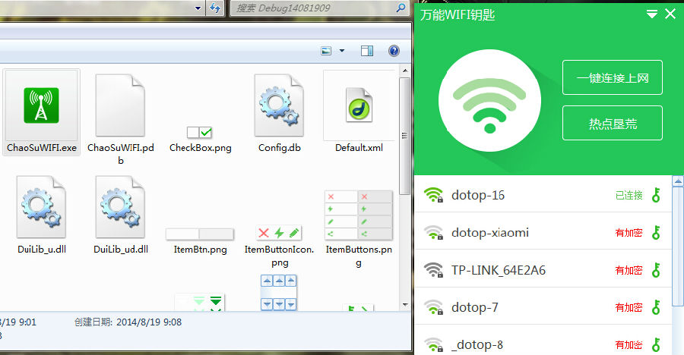
Task: Select the dotop-16 network name
Action: tap(478, 195)
